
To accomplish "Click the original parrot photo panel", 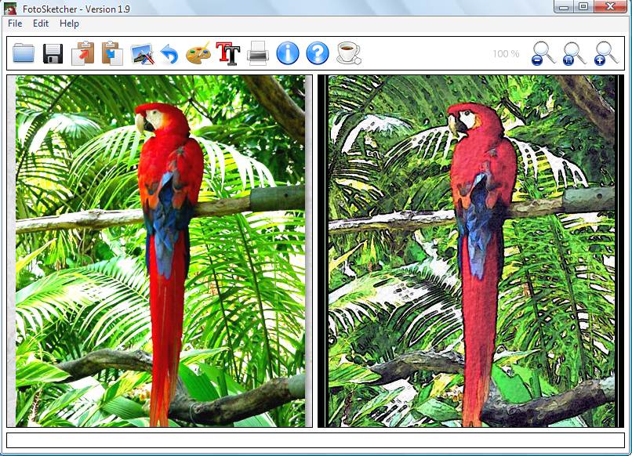I will coord(160,251).
